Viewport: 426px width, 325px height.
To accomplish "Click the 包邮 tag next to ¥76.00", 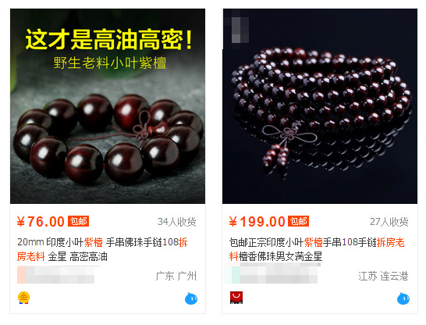I will pyautogui.click(x=78, y=221).
